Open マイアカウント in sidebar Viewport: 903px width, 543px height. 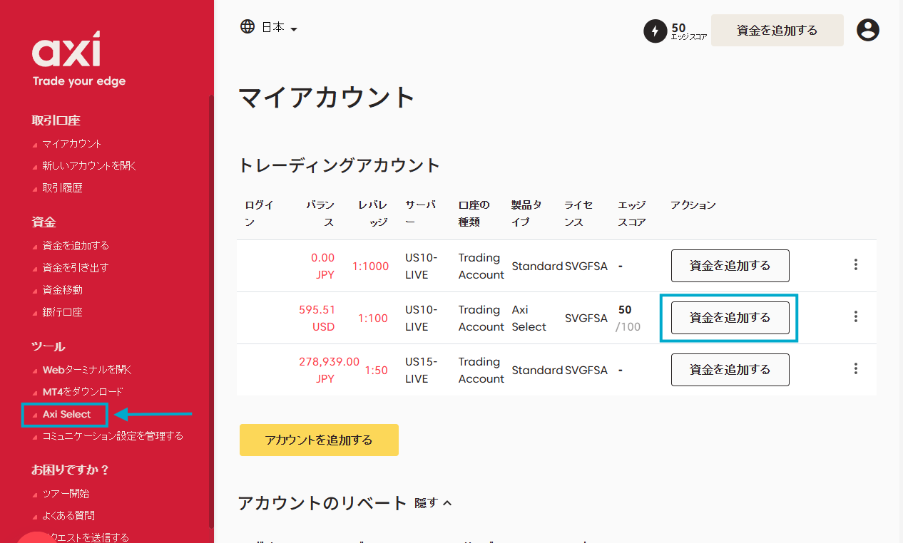click(x=71, y=143)
